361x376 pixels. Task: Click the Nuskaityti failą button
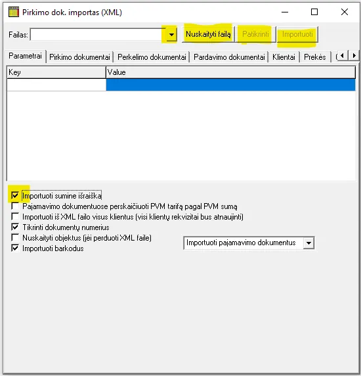pyautogui.click(x=208, y=34)
